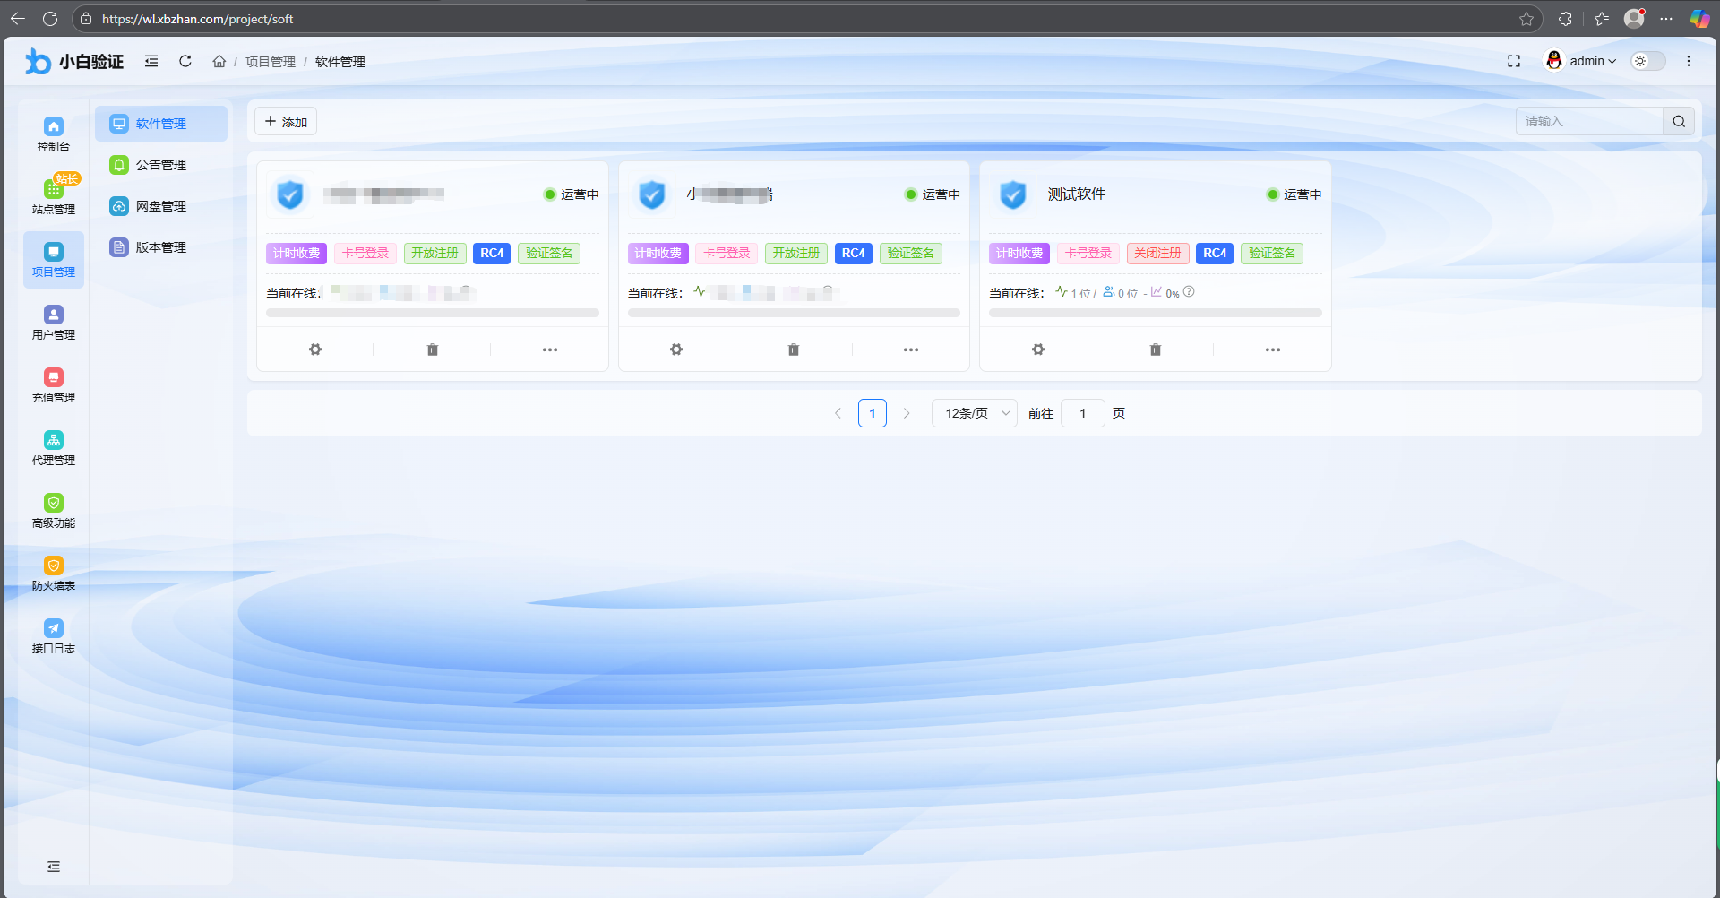Screen dimensions: 1720x898
Task: Toggle the light/dark theme switch
Action: 1647,61
